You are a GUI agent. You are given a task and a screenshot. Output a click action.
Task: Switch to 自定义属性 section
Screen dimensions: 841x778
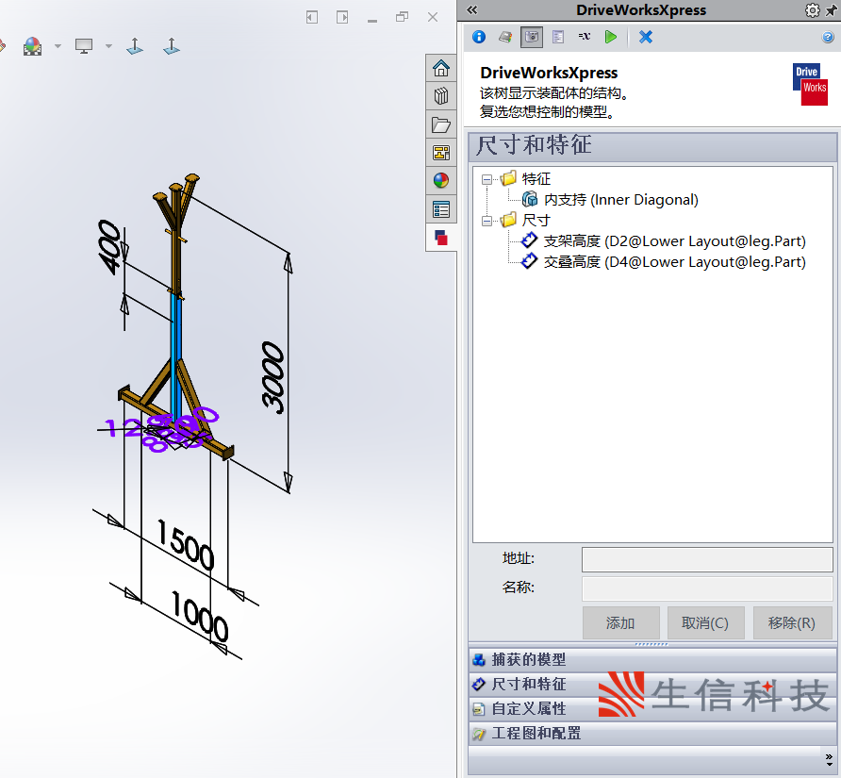(652, 708)
